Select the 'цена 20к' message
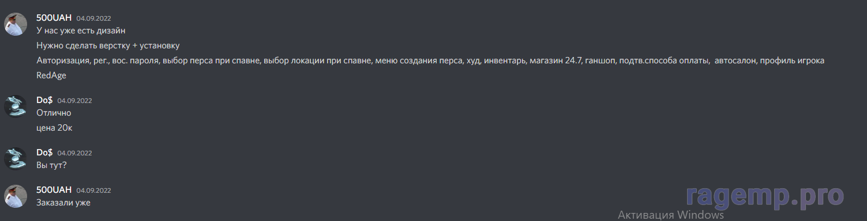 pyautogui.click(x=54, y=128)
